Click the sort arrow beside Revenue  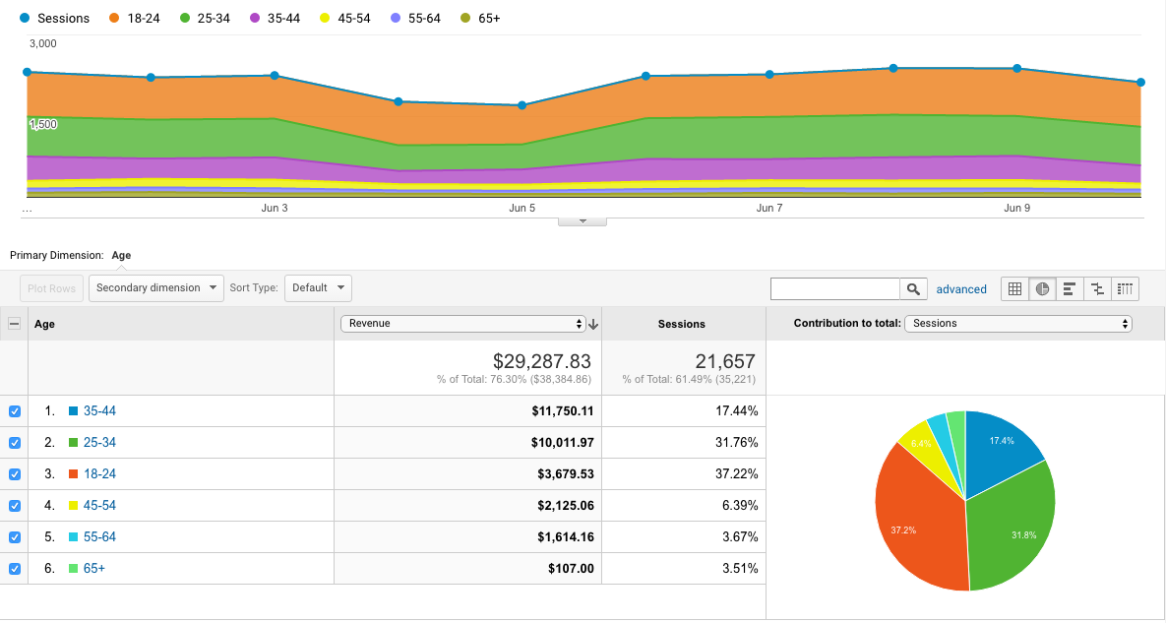point(593,324)
